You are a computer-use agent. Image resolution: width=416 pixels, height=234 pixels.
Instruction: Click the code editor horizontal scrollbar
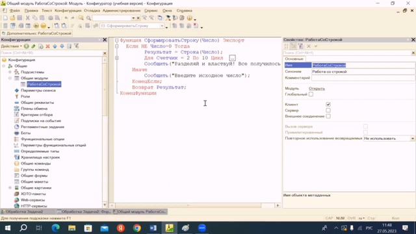(188, 205)
